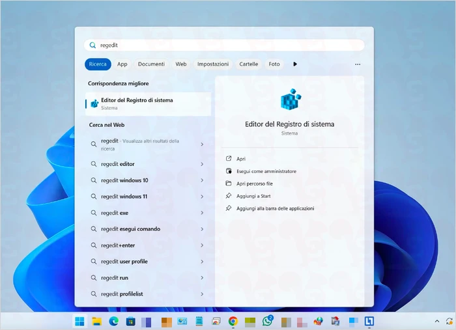
Task: Open Google Chrome from the taskbar
Action: [233, 321]
